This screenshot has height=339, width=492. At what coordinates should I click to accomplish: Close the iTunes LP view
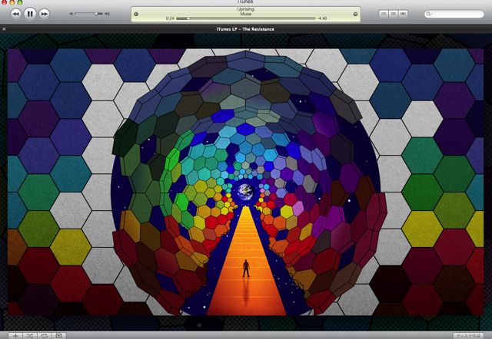pyautogui.click(x=4, y=29)
